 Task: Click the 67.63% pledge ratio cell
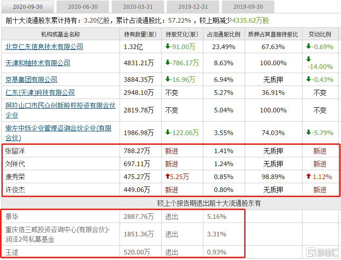point(273,47)
